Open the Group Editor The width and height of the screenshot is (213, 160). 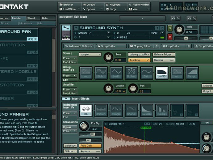click(111, 46)
